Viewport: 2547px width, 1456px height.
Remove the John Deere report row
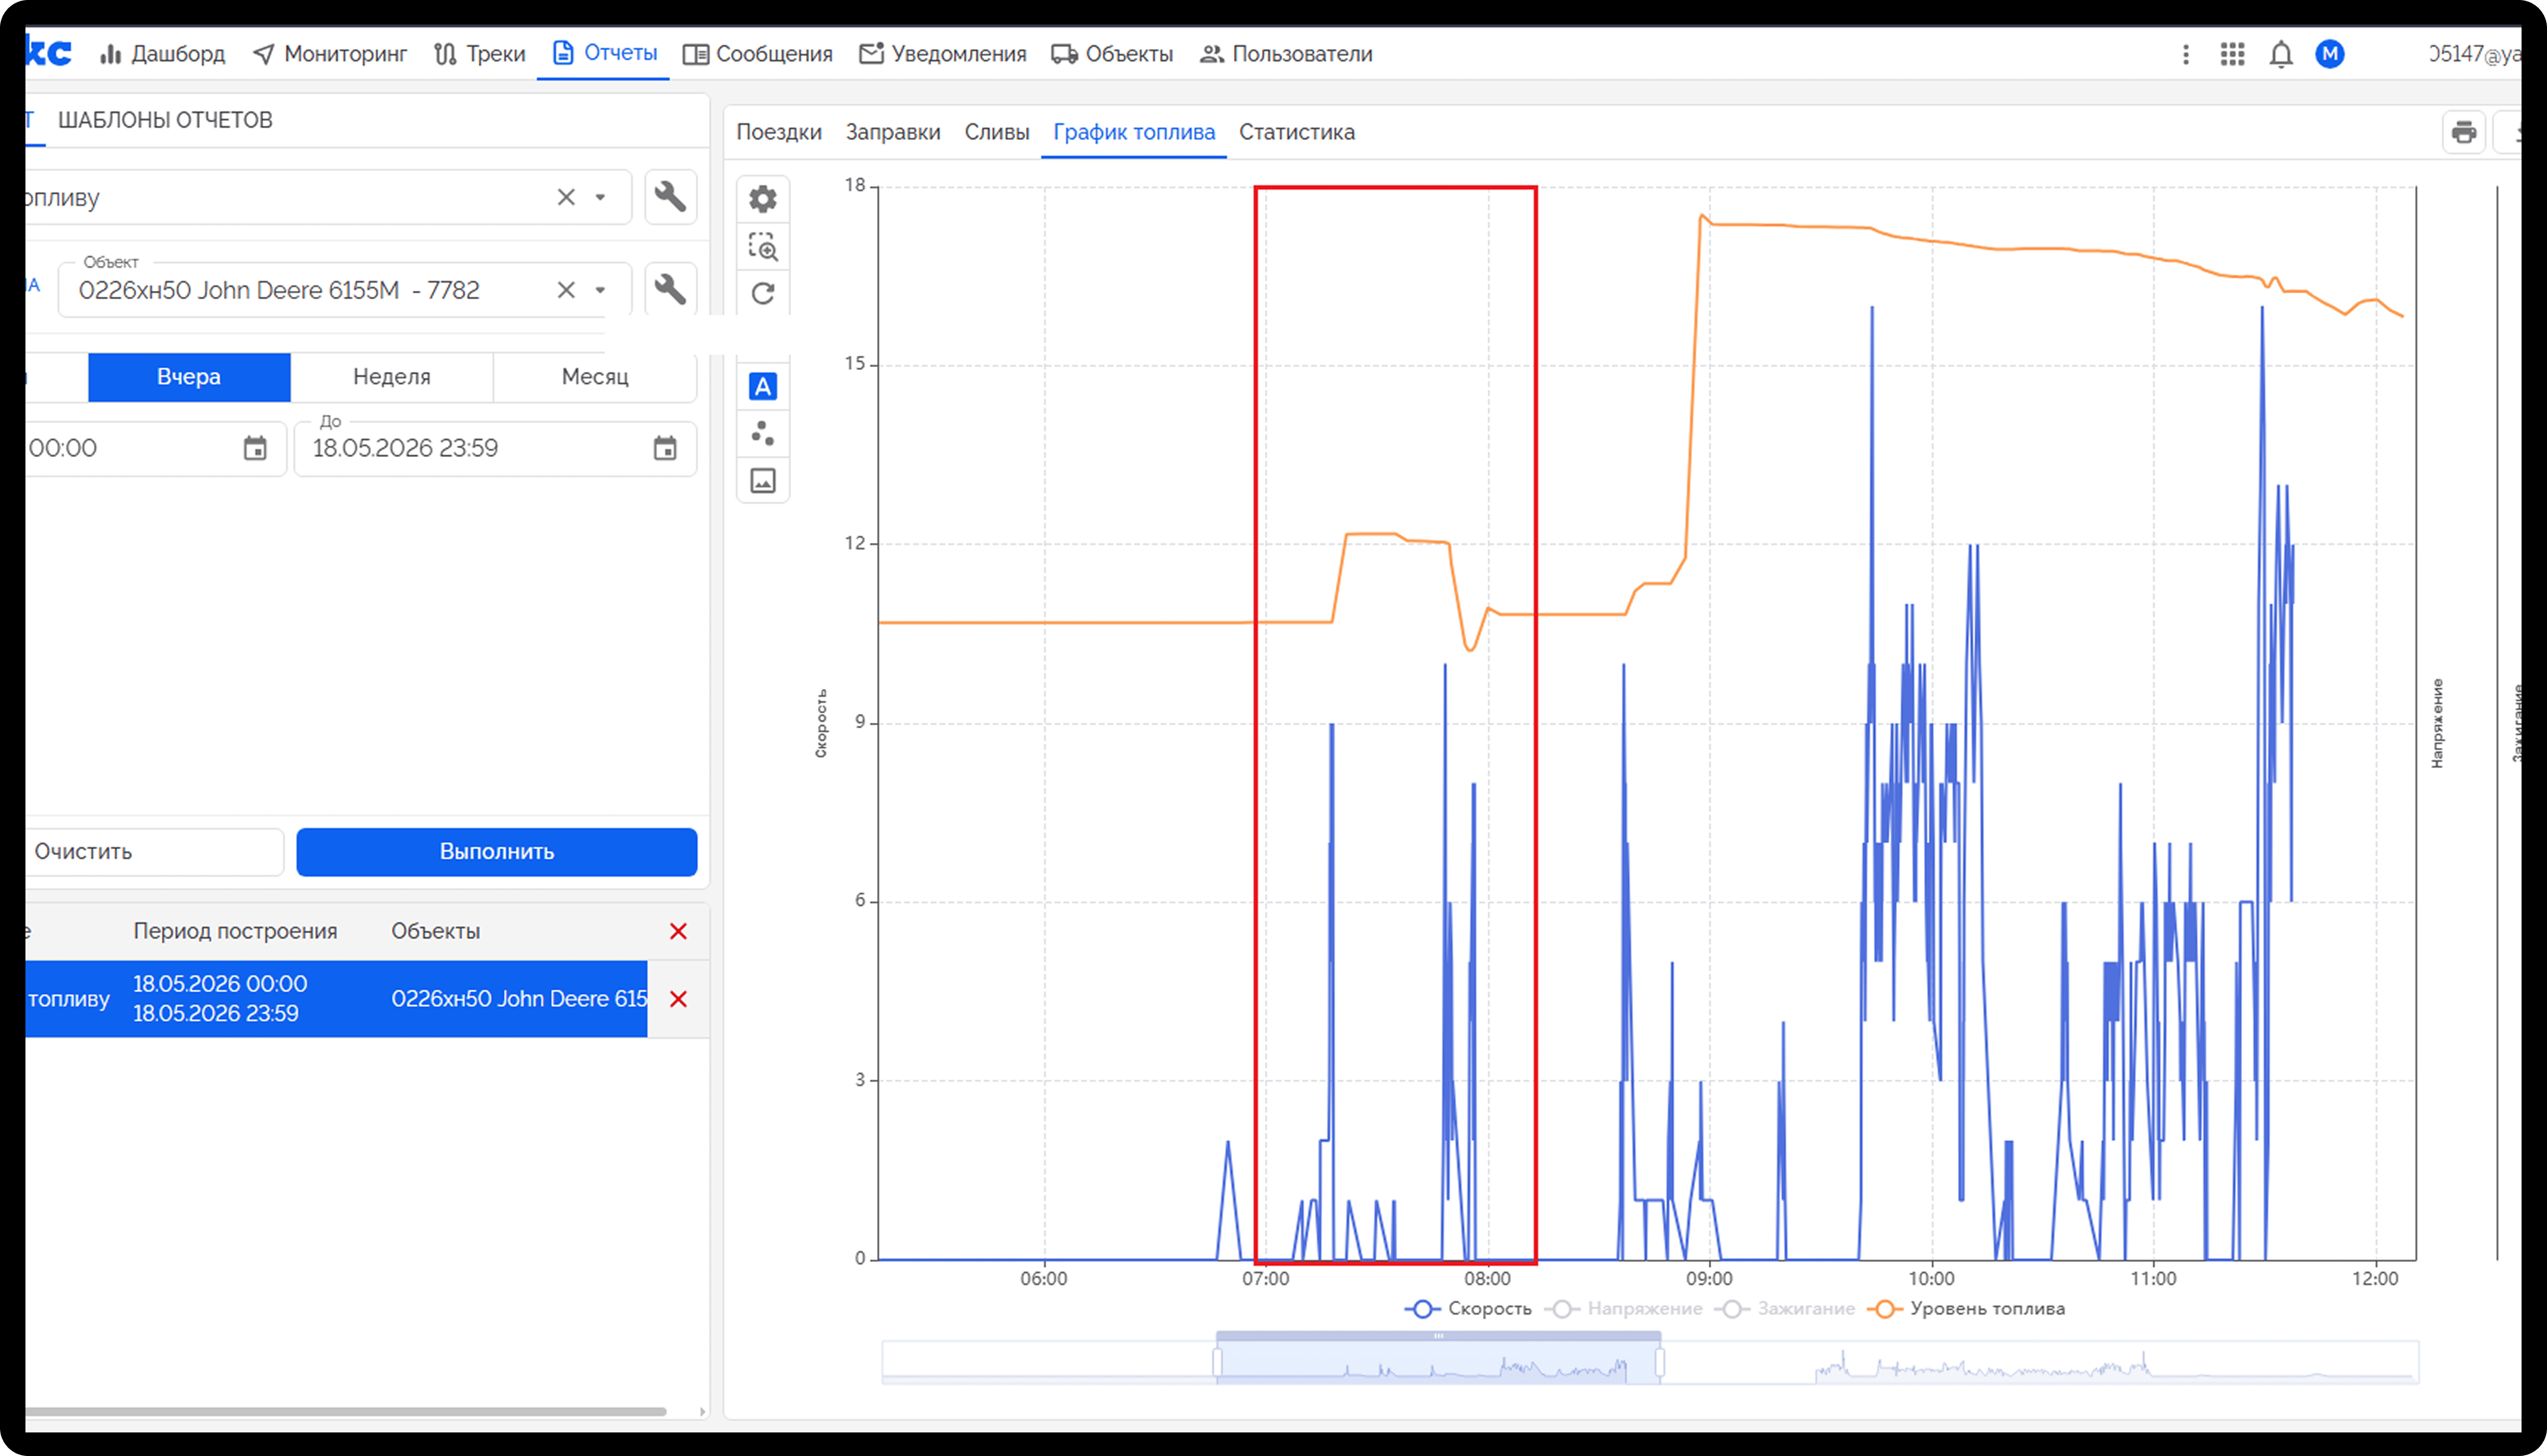click(678, 999)
